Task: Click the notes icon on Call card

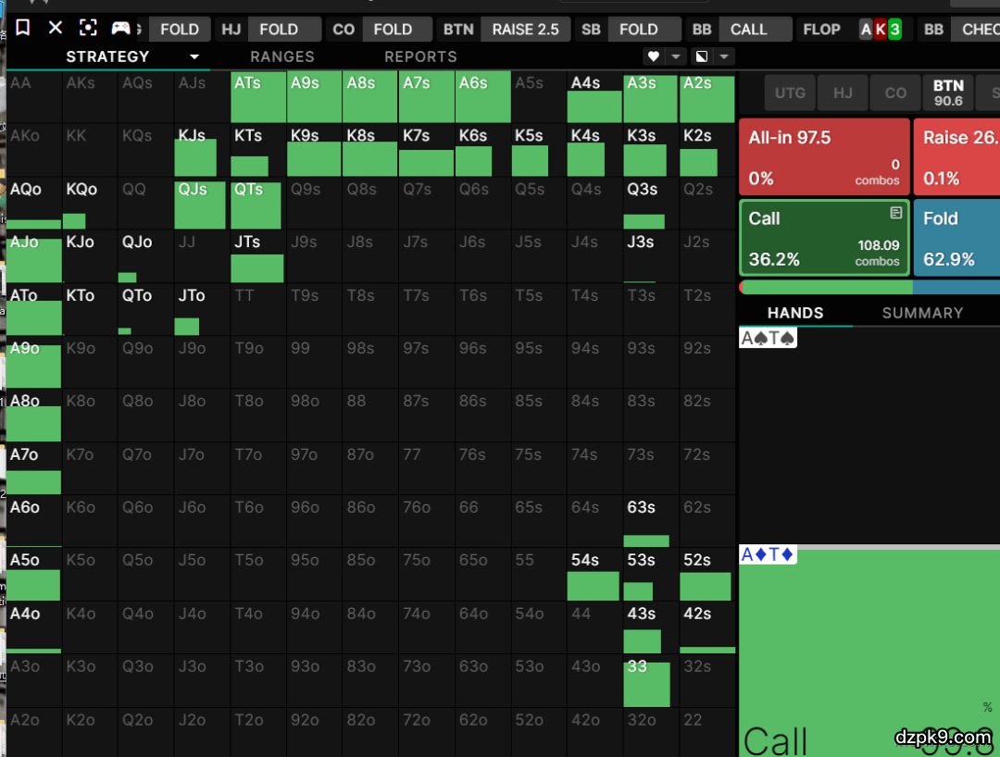Action: (x=895, y=214)
